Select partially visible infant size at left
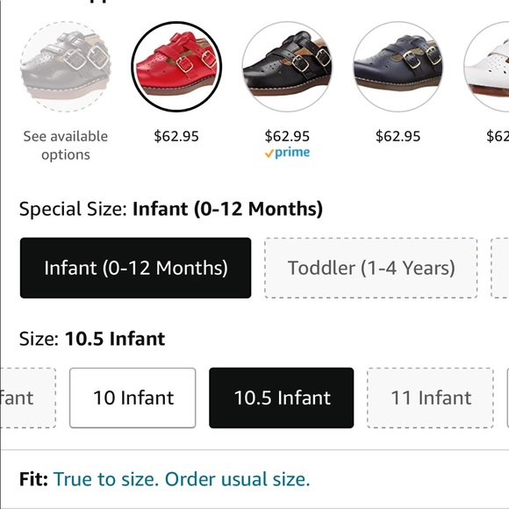Image resolution: width=509 pixels, height=509 pixels. pyautogui.click(x=27, y=398)
